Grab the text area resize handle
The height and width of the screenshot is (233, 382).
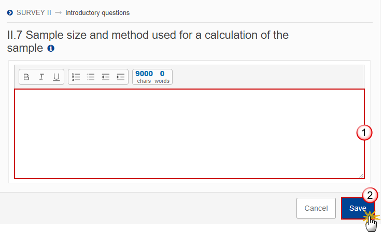tap(361, 176)
